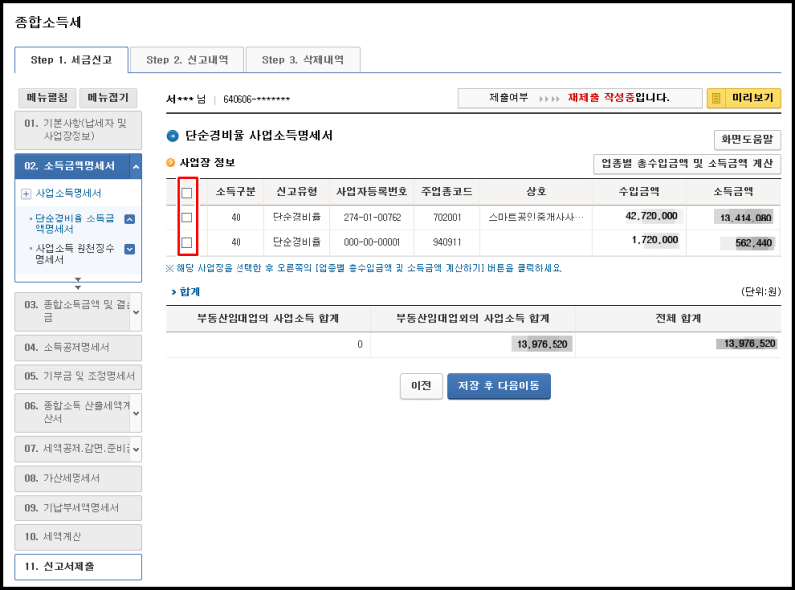The height and width of the screenshot is (590, 795).
Task: Open 01. 기본사항 menu item
Action: tap(79, 130)
